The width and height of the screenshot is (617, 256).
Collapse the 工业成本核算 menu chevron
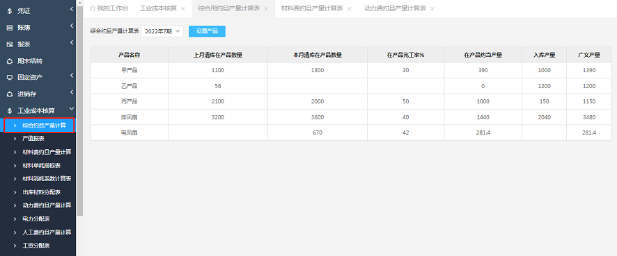72,109
